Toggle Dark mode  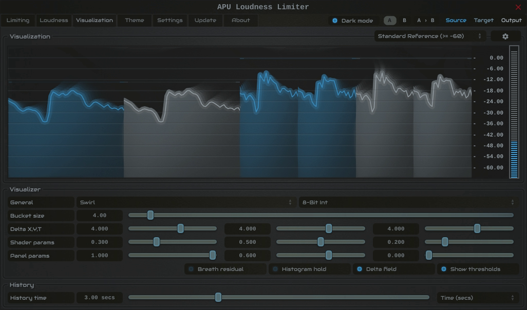pyautogui.click(x=352, y=21)
